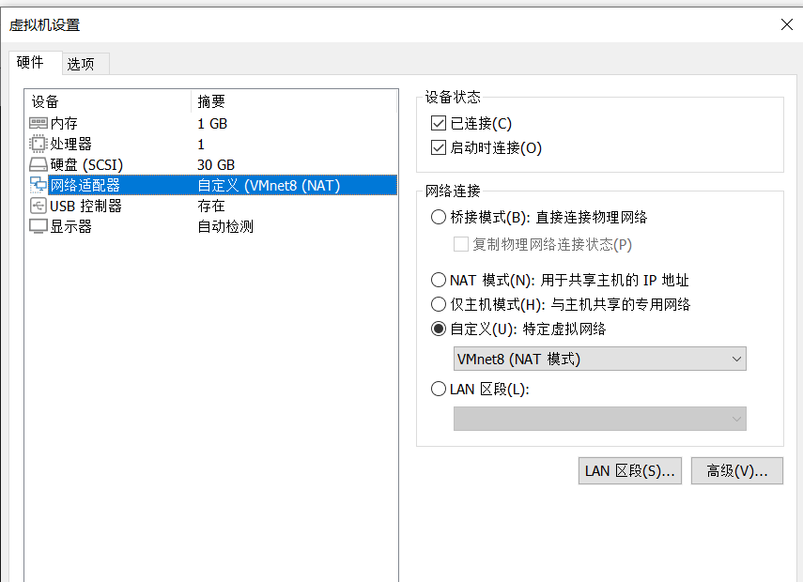Click the LAN 区段(S)... button
Screen dimensions: 803x582
click(629, 470)
